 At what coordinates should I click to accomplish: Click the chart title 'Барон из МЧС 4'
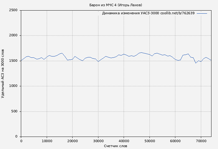point(116,5)
